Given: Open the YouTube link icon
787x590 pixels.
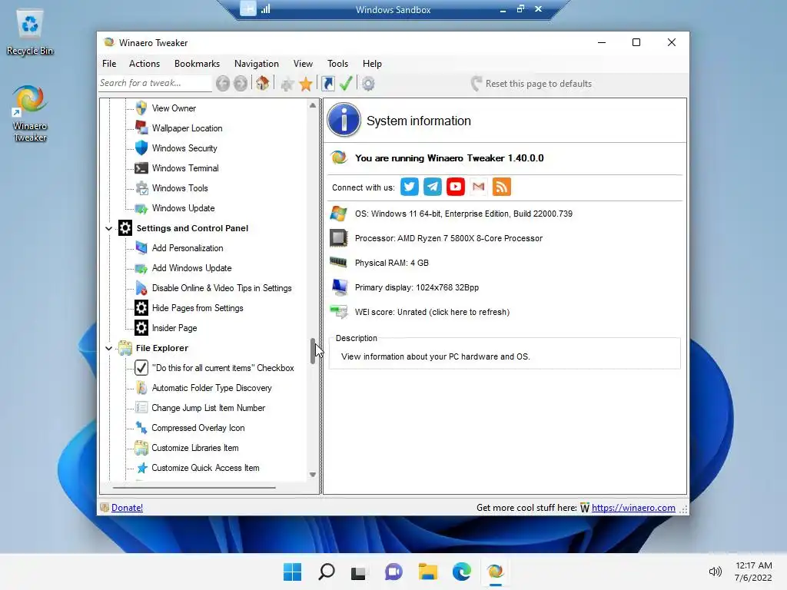Looking at the screenshot, I should [x=456, y=187].
